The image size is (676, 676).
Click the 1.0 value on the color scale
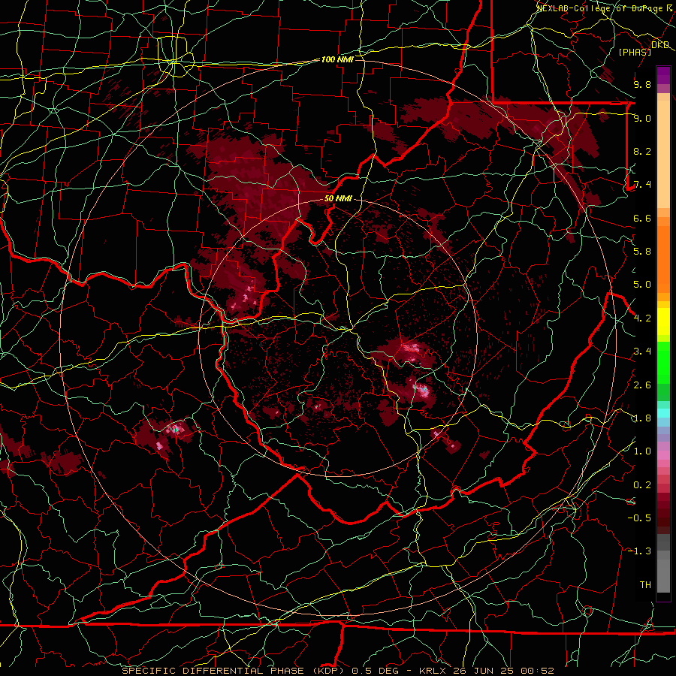[x=642, y=451]
